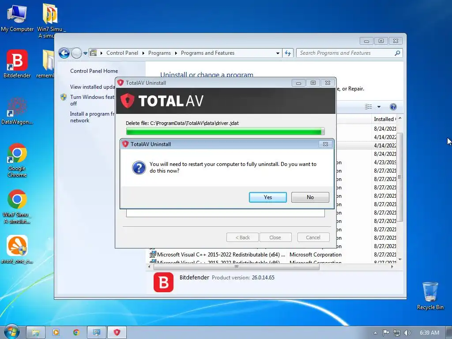This screenshot has width=452, height=339.
Task: Show hidden tray icons arrow
Action: [x=375, y=333]
